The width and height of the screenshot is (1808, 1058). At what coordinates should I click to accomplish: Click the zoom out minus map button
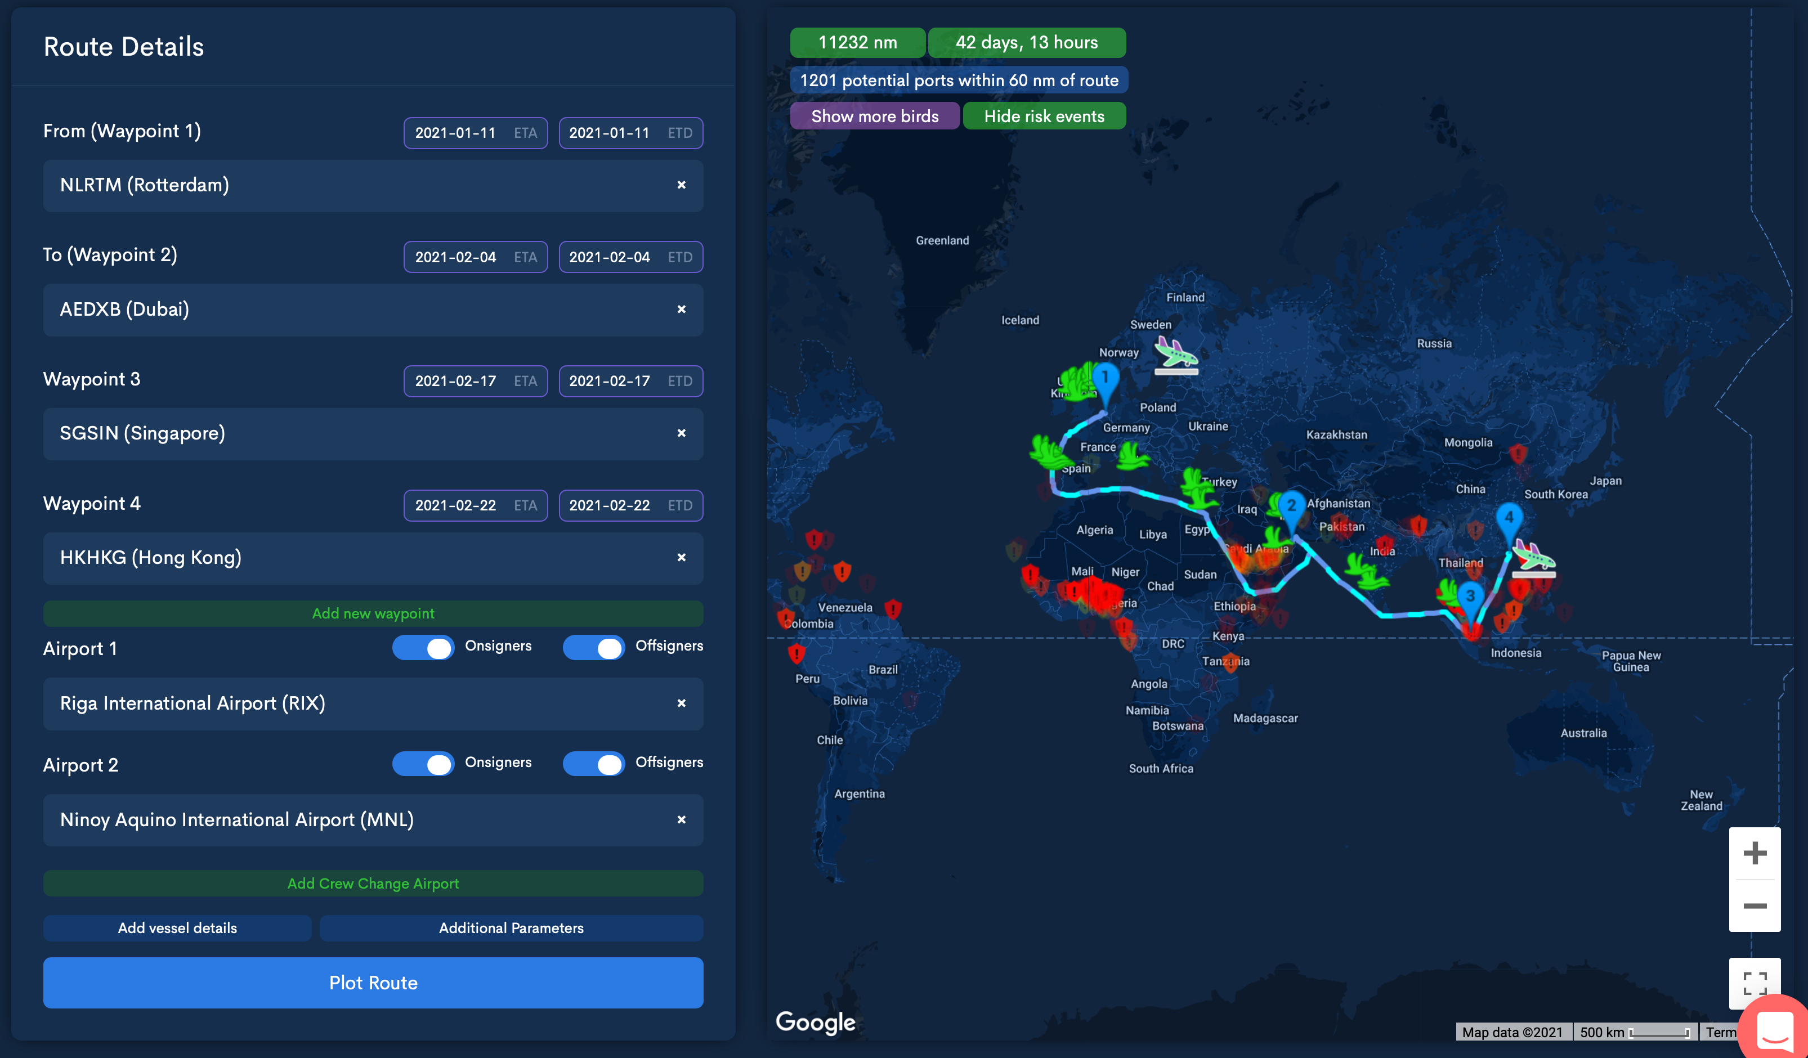tap(1754, 906)
